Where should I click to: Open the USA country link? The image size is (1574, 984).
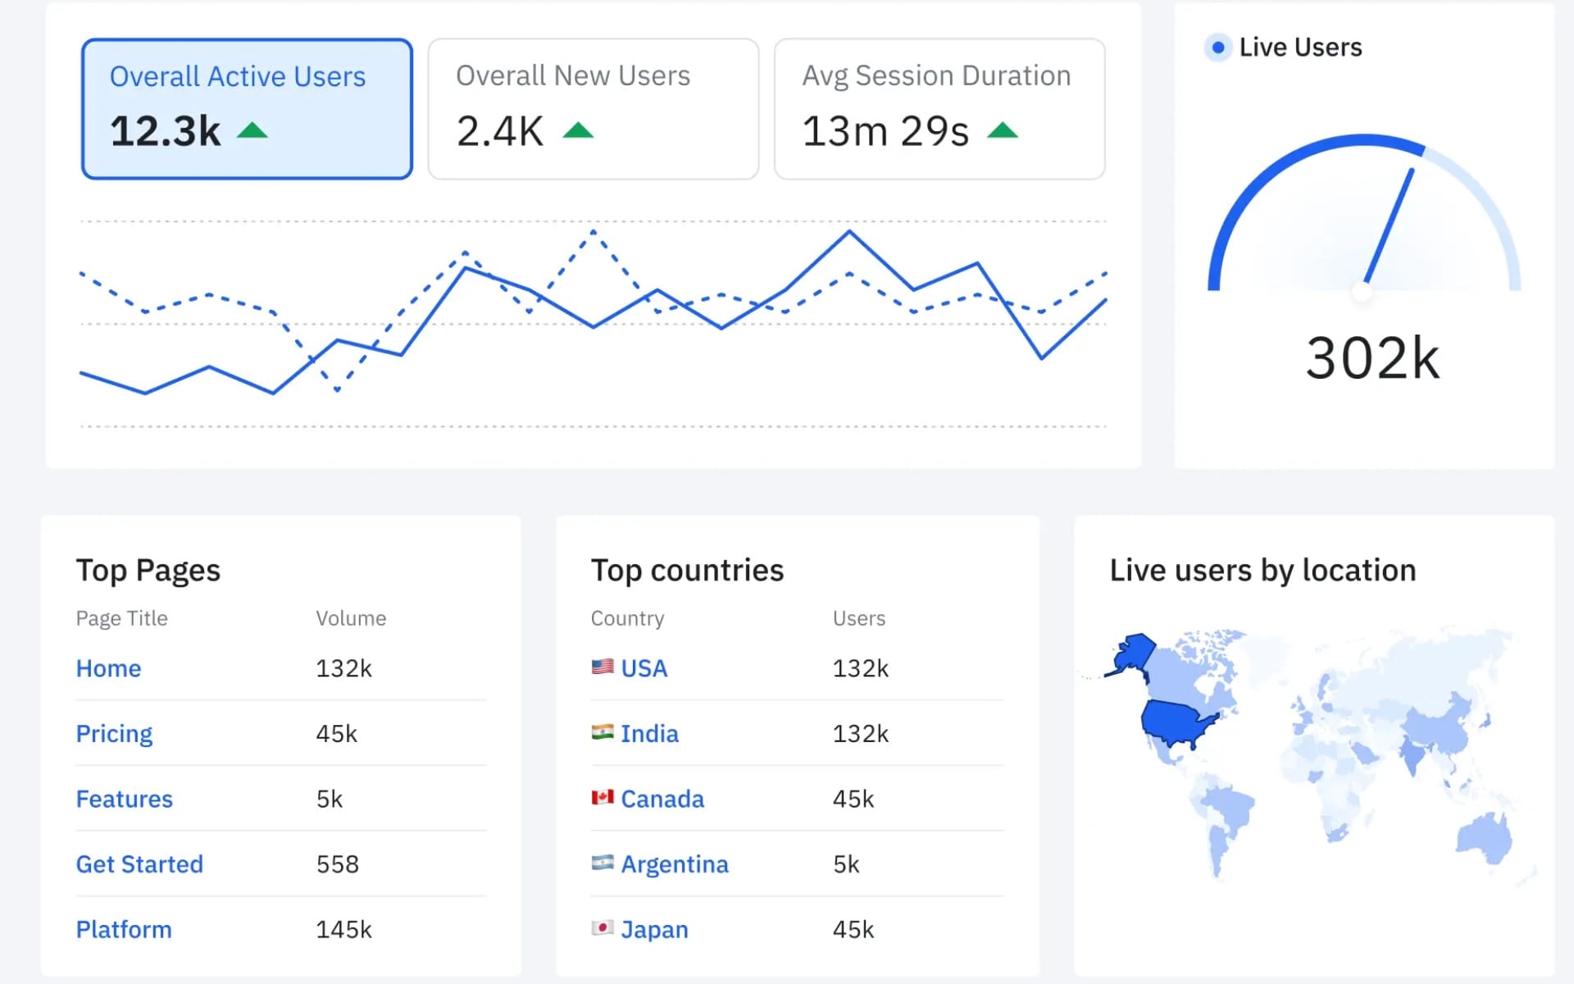tap(644, 667)
